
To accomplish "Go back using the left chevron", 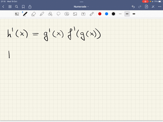I will (3, 7).
